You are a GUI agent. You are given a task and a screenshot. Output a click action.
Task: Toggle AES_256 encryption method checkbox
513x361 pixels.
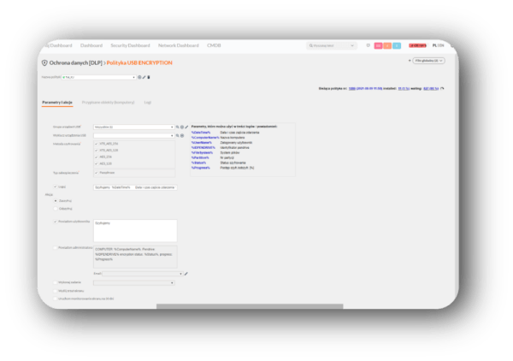tap(96, 157)
